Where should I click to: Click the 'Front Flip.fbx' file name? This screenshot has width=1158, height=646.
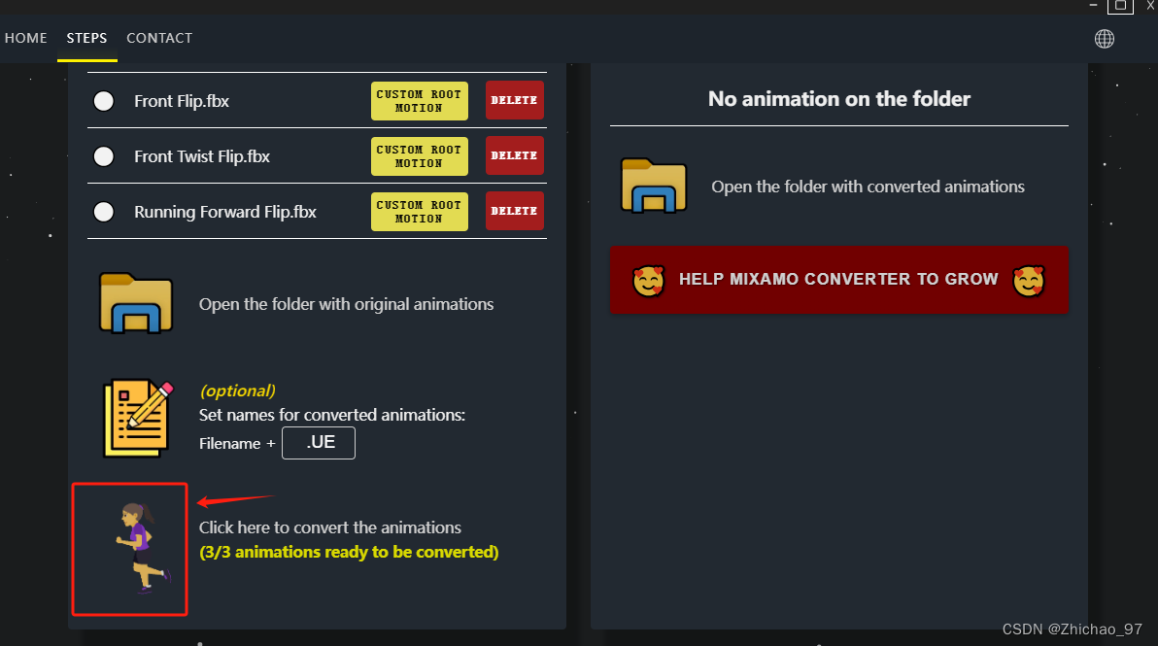tap(182, 101)
